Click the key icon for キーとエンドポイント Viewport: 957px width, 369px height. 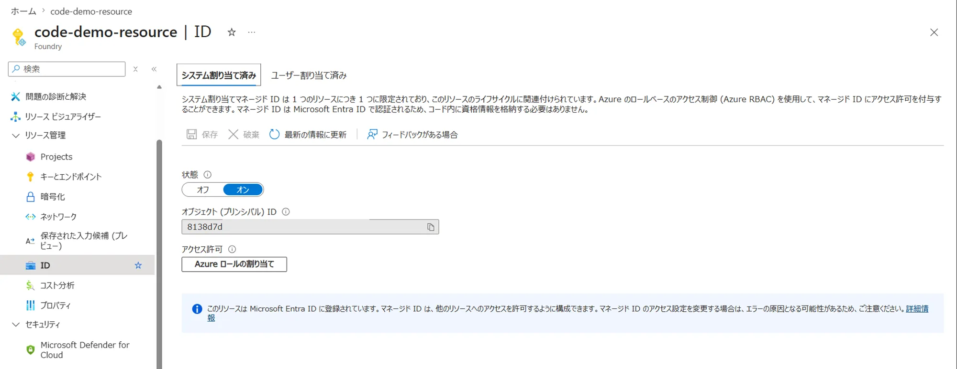pyautogui.click(x=30, y=177)
